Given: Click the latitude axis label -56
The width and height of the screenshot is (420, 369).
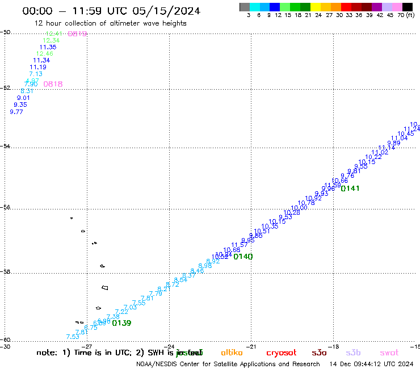Looking at the screenshot, I should pyautogui.click(x=5, y=207).
